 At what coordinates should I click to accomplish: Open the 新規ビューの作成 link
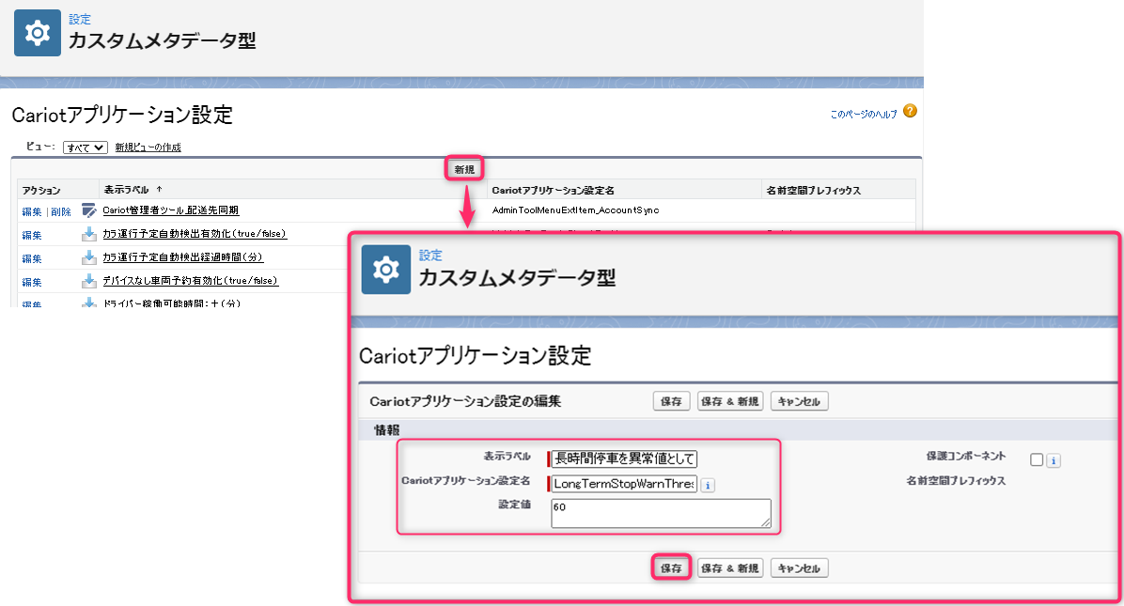click(148, 148)
